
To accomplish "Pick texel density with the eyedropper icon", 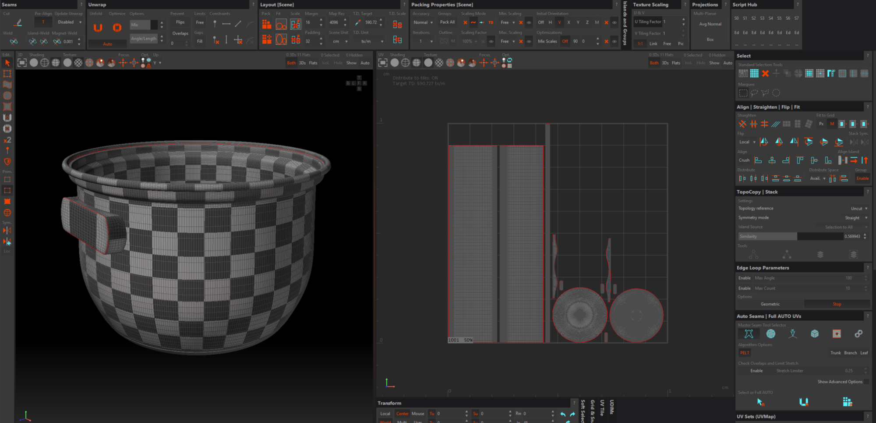I will 358,22.
